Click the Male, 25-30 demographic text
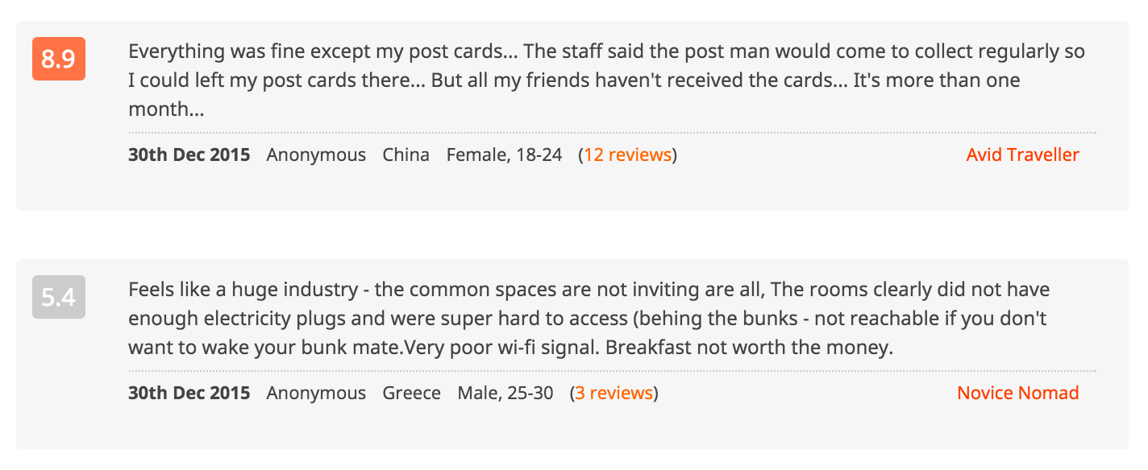 [505, 393]
